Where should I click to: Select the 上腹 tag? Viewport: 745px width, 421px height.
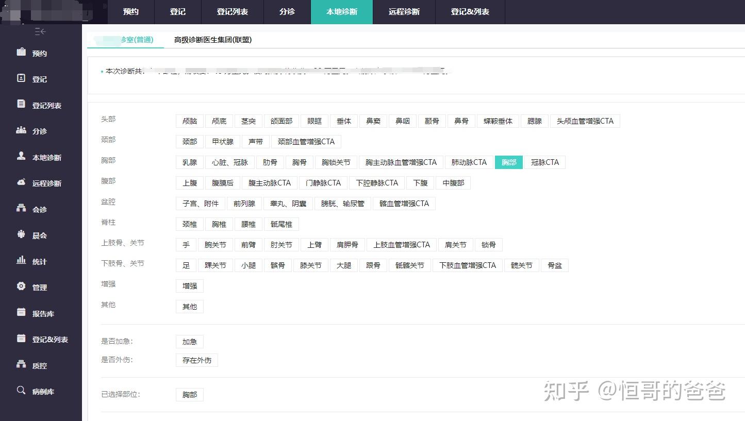[190, 183]
